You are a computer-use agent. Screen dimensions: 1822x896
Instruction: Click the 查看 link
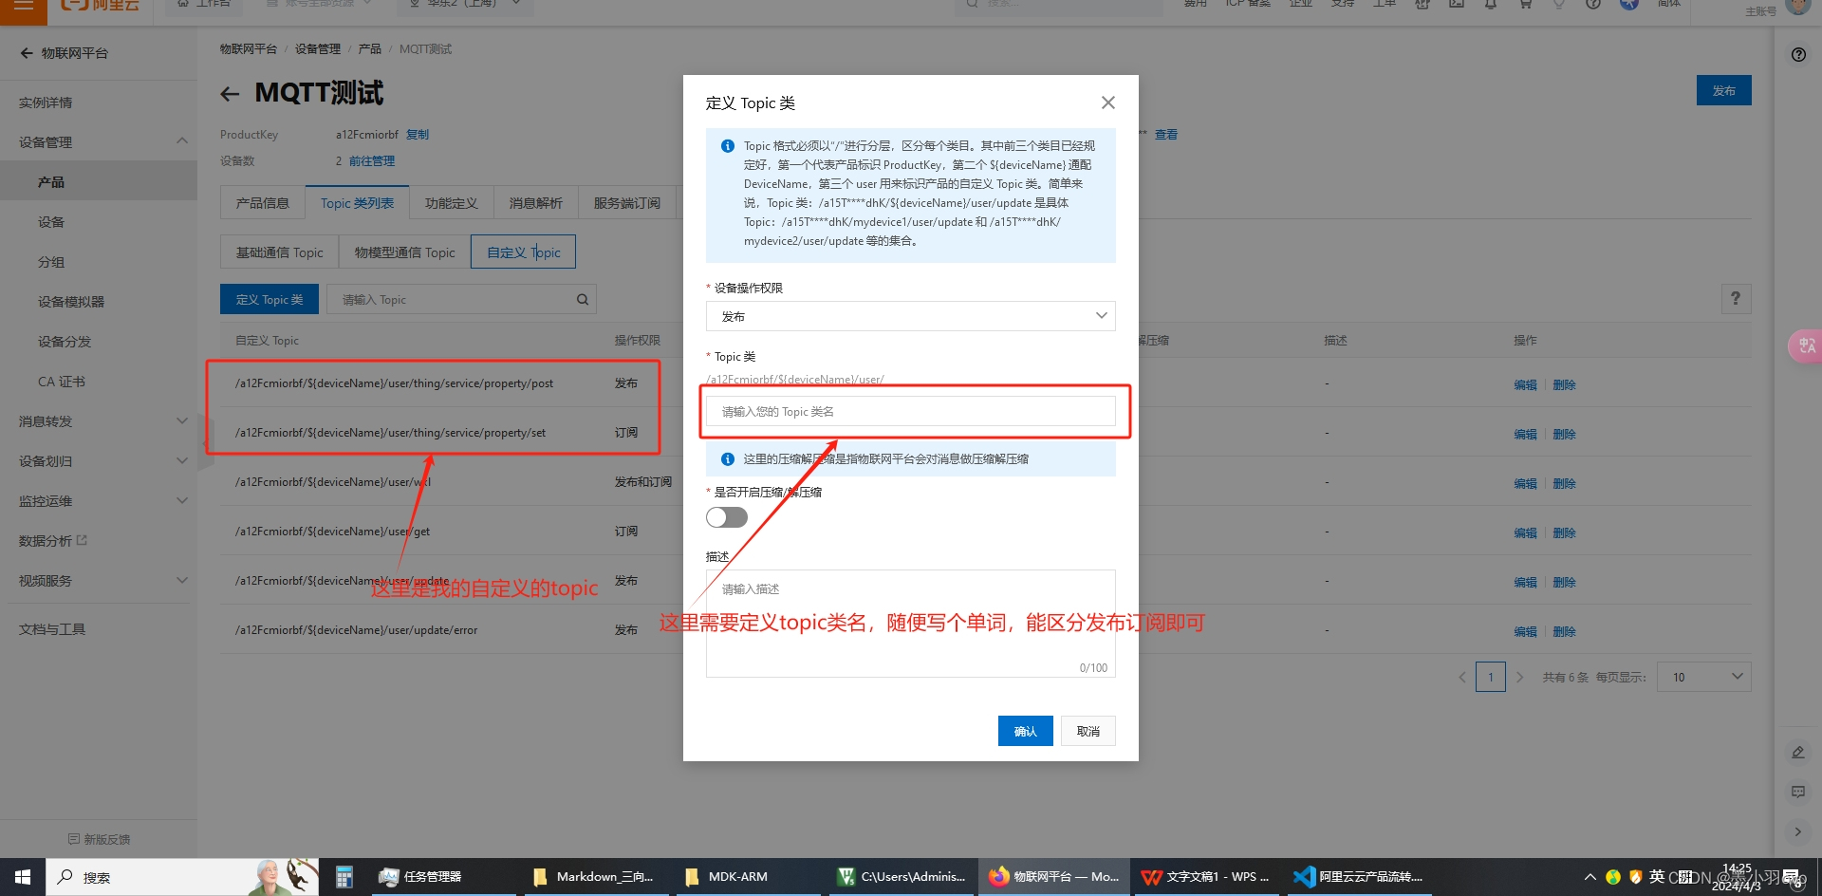click(x=1166, y=135)
